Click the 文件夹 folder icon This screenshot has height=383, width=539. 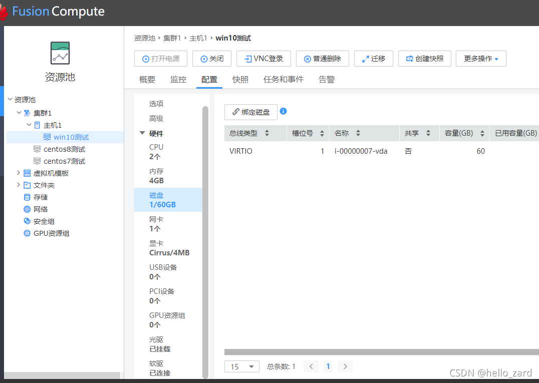pyautogui.click(x=27, y=185)
